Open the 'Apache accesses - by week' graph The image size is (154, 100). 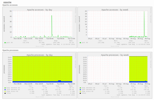[115, 27]
